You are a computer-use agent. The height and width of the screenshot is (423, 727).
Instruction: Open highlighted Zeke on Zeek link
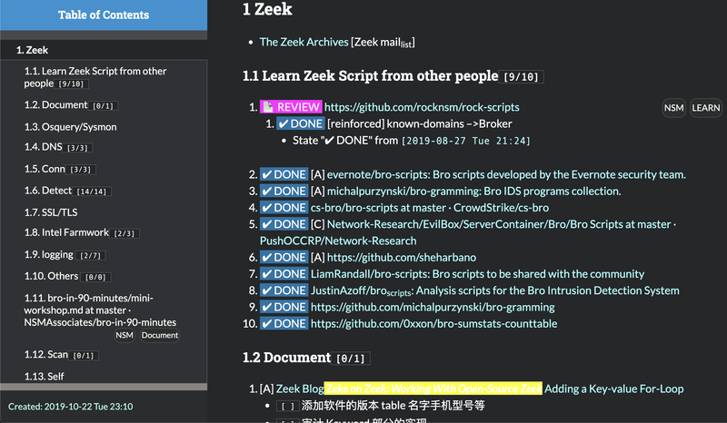click(x=433, y=389)
